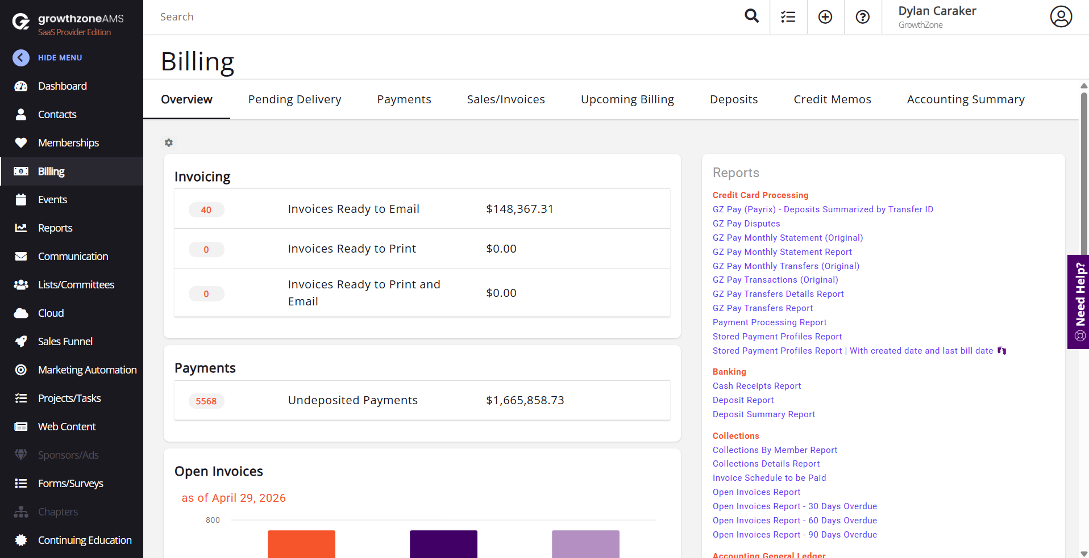The width and height of the screenshot is (1089, 558).
Task: Switch to the Accounting Summary tab
Action: click(x=965, y=100)
